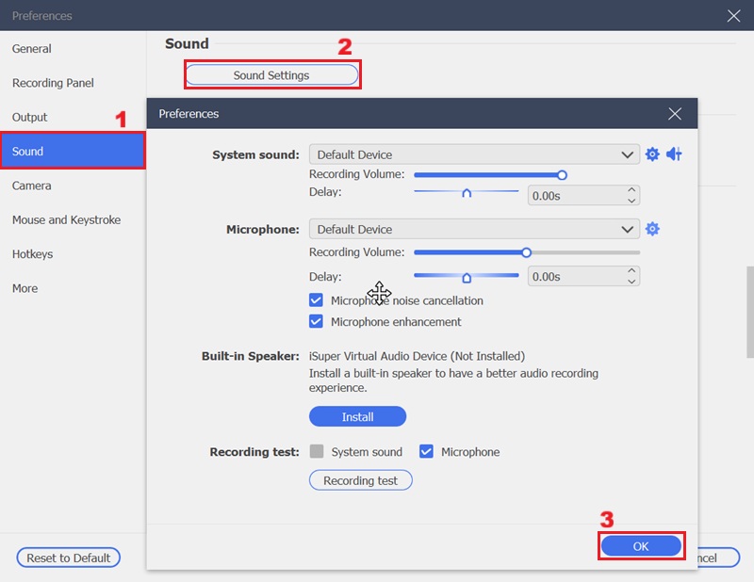Open Hotkeys preferences section
This screenshot has height=582, width=754.
click(x=33, y=254)
